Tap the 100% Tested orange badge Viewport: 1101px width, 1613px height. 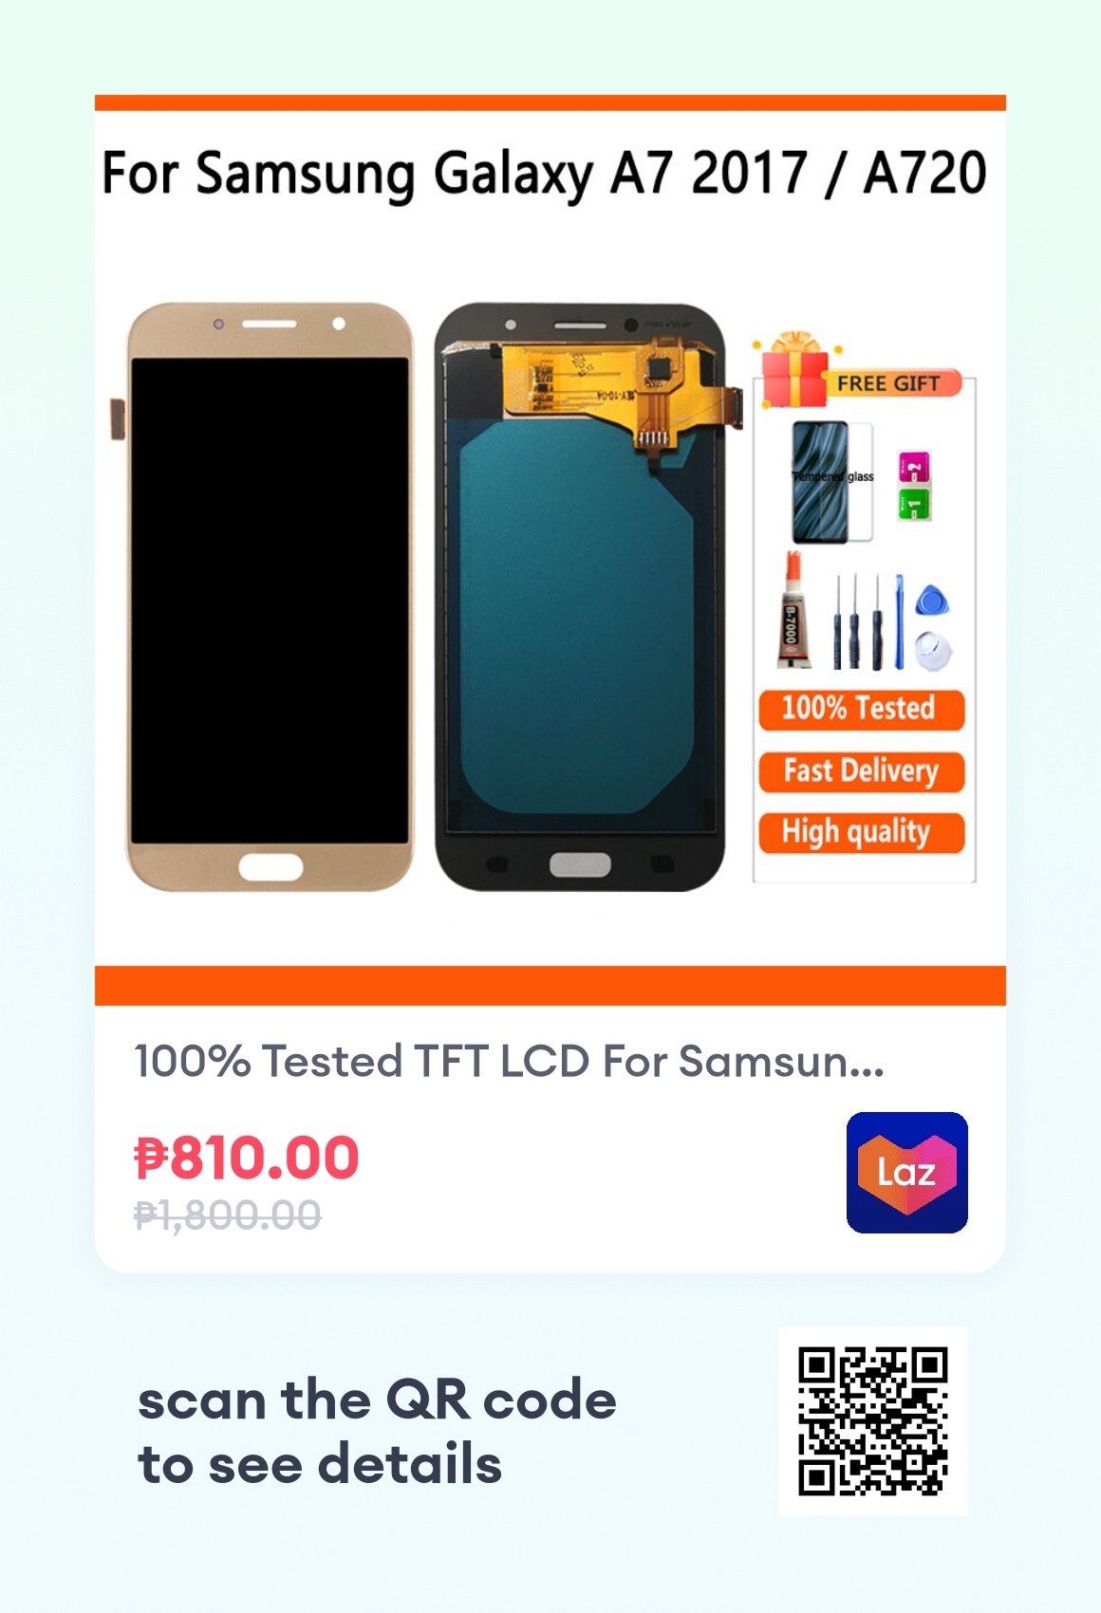[x=861, y=709]
